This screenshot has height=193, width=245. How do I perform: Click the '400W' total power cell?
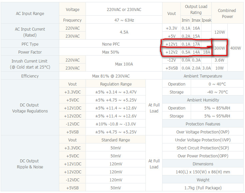pyautogui.click(x=235, y=48)
